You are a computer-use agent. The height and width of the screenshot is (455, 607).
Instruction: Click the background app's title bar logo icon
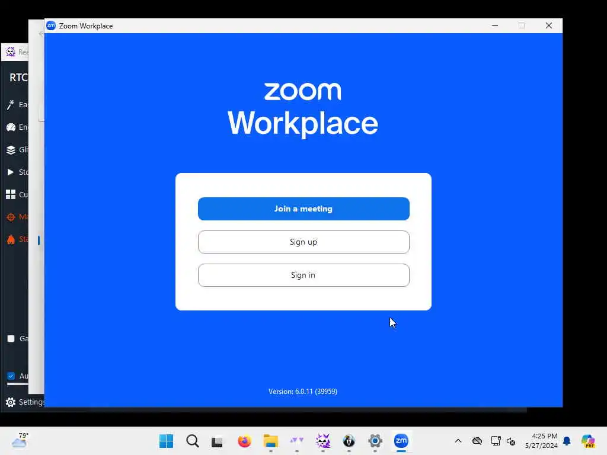(11, 52)
